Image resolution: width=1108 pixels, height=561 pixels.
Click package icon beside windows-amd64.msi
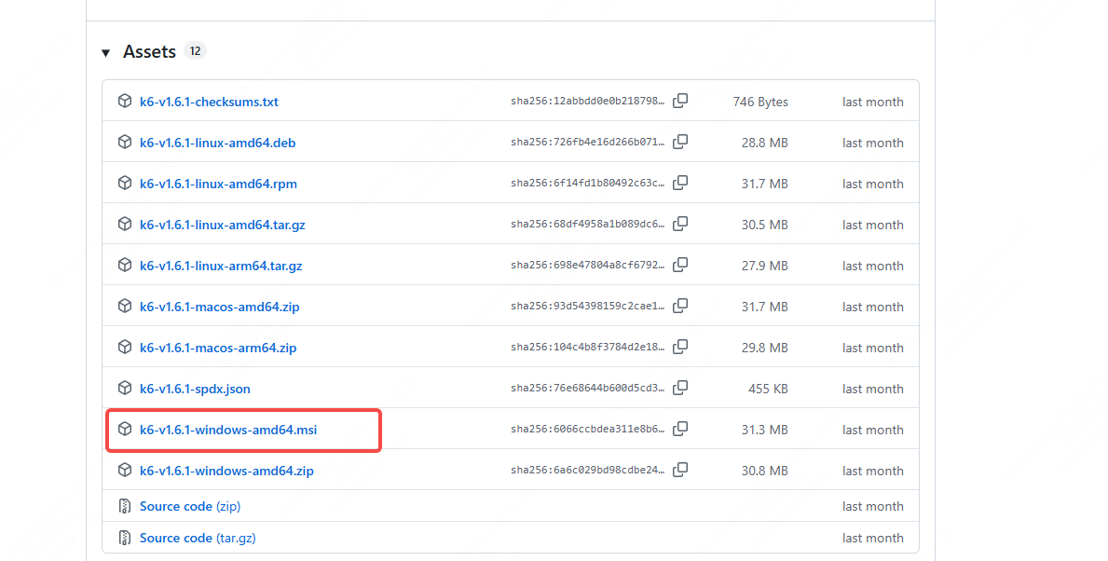pyautogui.click(x=125, y=429)
